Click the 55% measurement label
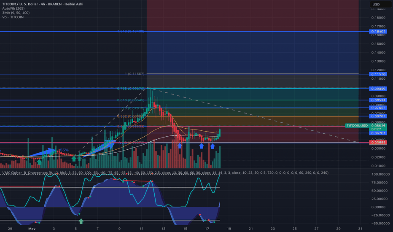 (x=64, y=150)
